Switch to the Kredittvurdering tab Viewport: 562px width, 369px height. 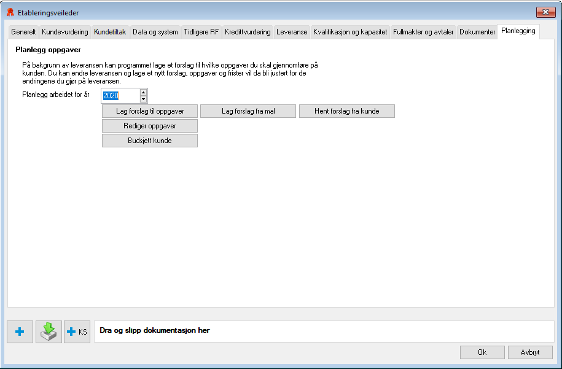(x=248, y=32)
